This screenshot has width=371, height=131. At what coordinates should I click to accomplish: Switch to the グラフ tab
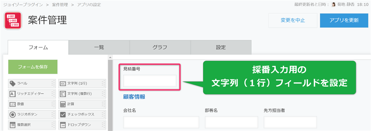[160, 47]
